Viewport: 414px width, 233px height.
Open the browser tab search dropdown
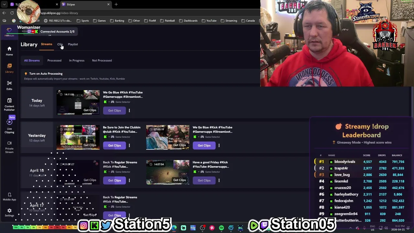[x=4, y=4]
